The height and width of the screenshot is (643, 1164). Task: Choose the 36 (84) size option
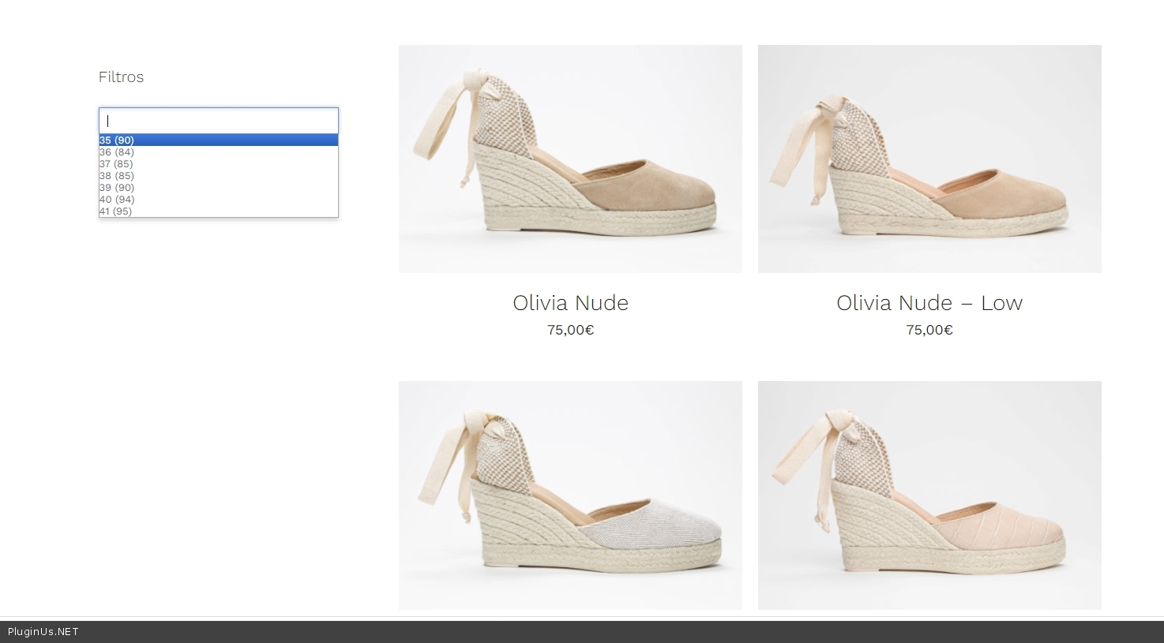(x=117, y=152)
